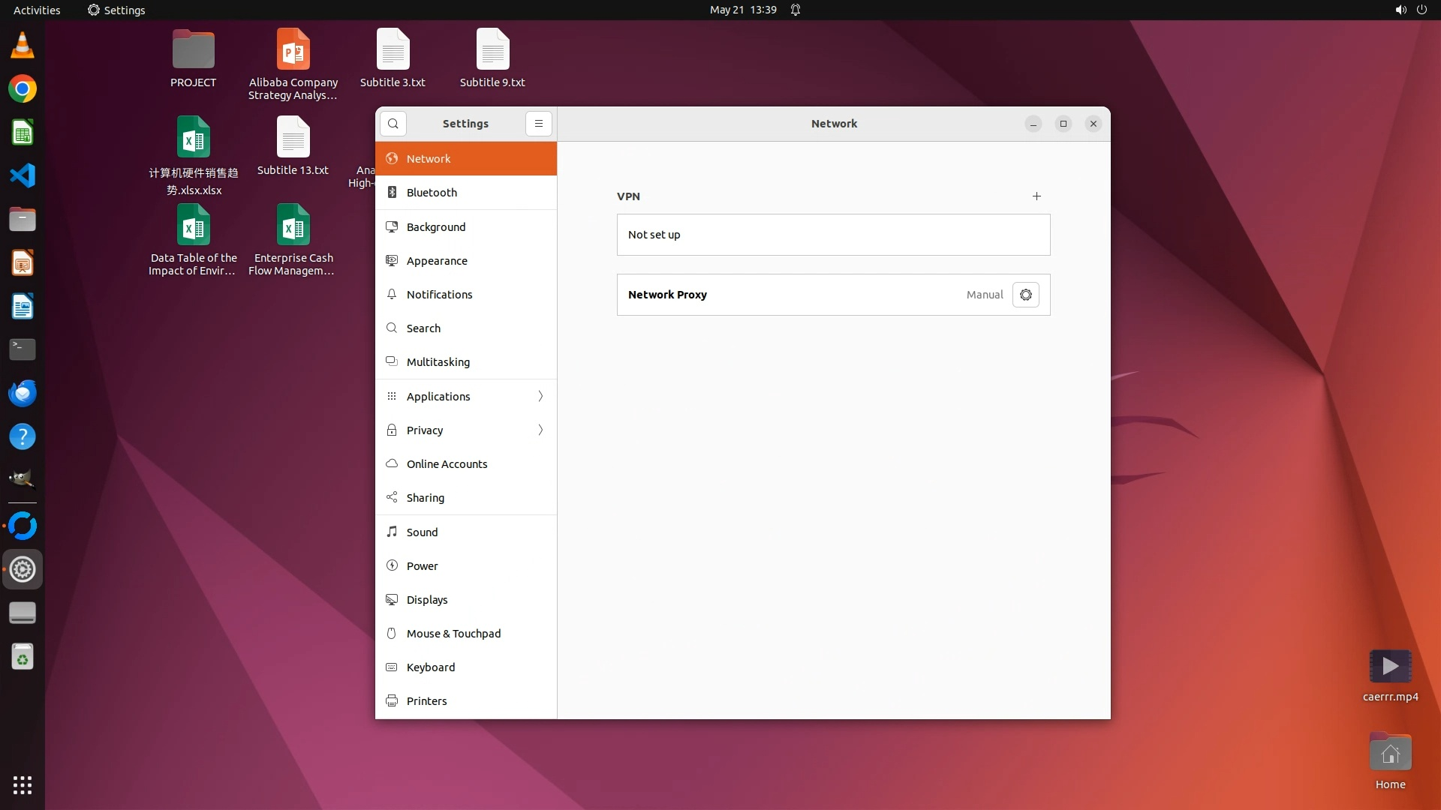Launch Google Chrome from the dock
This screenshot has height=810, width=1441.
tap(23, 89)
